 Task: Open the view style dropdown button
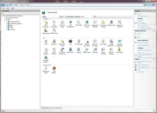95,17
